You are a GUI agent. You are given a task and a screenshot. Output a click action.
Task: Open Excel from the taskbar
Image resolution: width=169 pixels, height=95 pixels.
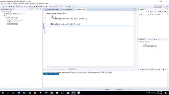[x=30, y=93]
